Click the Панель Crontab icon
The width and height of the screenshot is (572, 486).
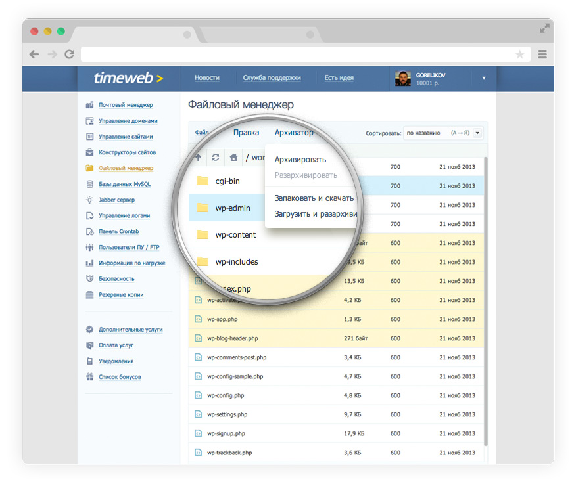click(89, 231)
